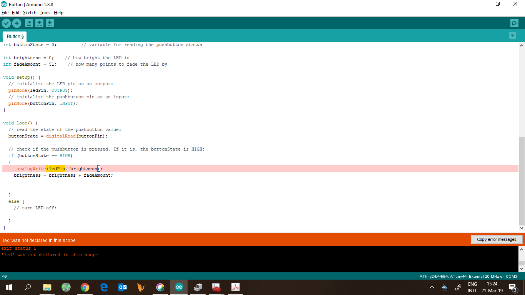The width and height of the screenshot is (525, 295).
Task: Open the File menu
Action: 5,13
